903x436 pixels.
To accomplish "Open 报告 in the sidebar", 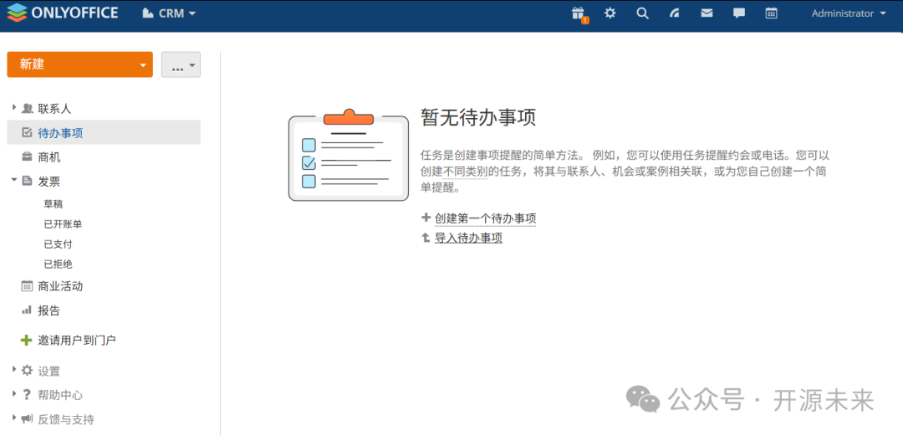I will (x=49, y=310).
